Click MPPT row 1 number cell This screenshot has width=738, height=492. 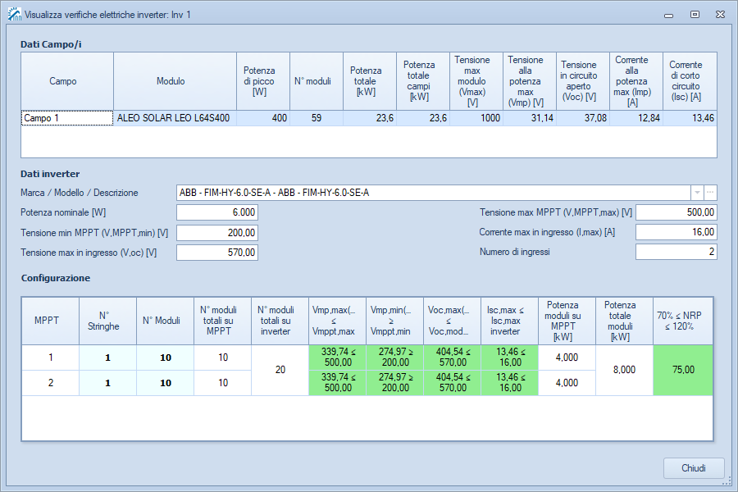click(x=50, y=358)
